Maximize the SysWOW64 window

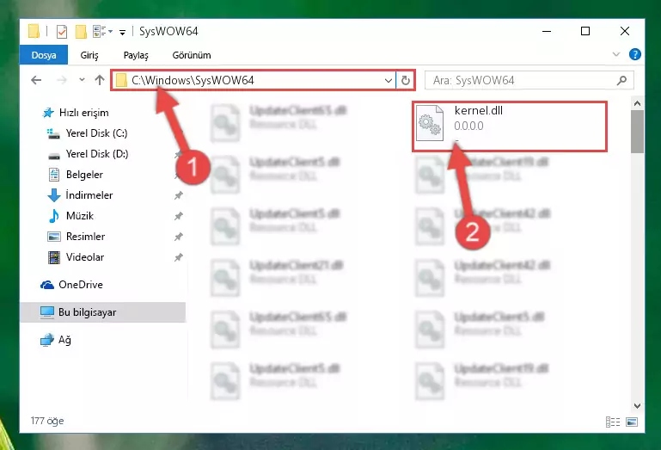pos(585,31)
